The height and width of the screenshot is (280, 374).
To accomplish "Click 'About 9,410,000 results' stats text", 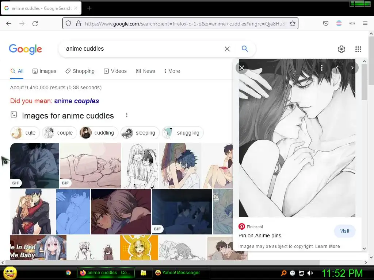I will click(56, 87).
